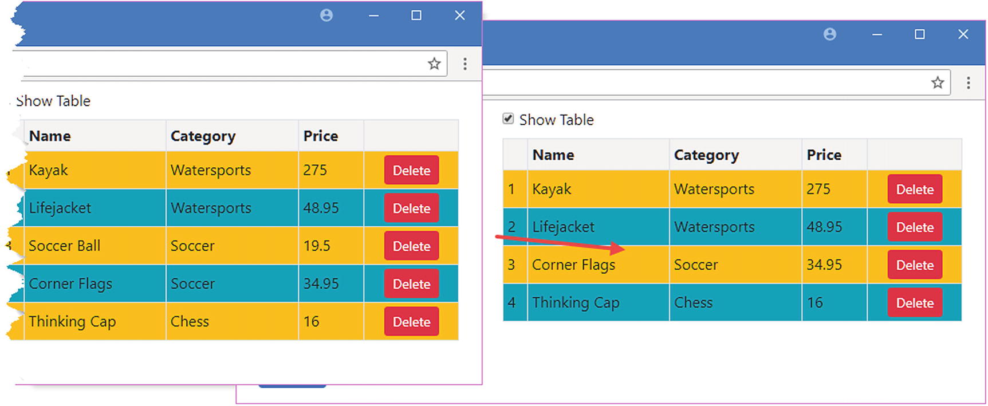Viewport: 988px width, 406px height.
Task: Click the Category header in the right table
Action: [x=706, y=155]
